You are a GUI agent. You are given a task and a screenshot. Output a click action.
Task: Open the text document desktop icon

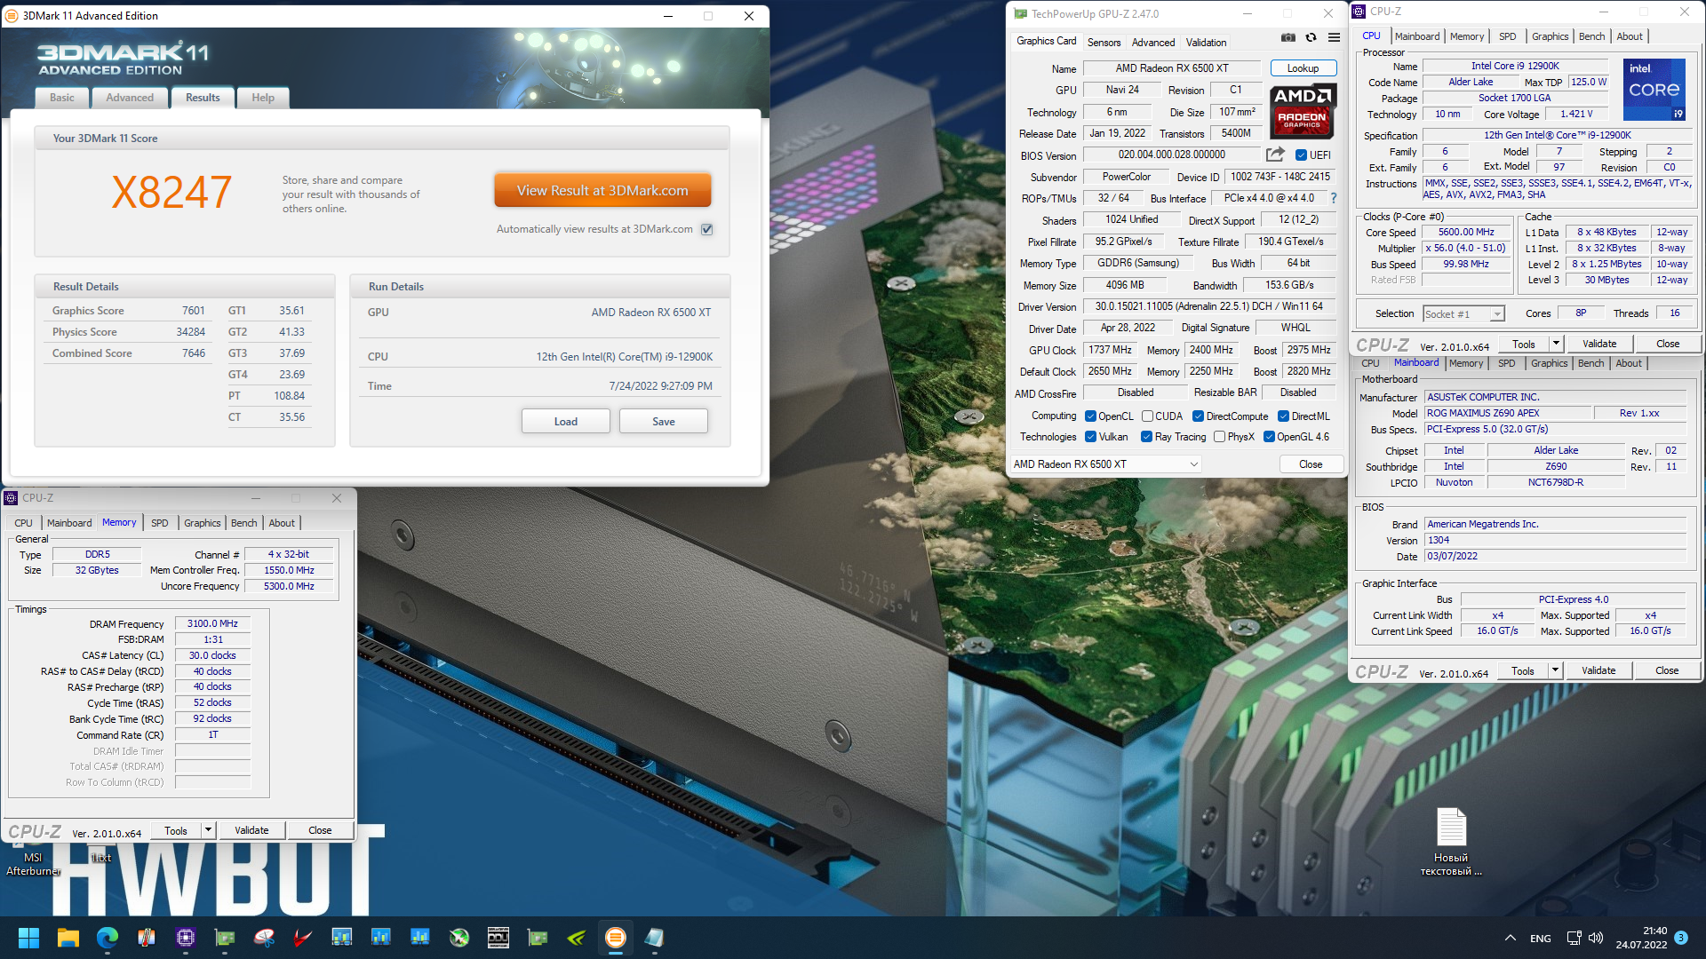click(1451, 841)
